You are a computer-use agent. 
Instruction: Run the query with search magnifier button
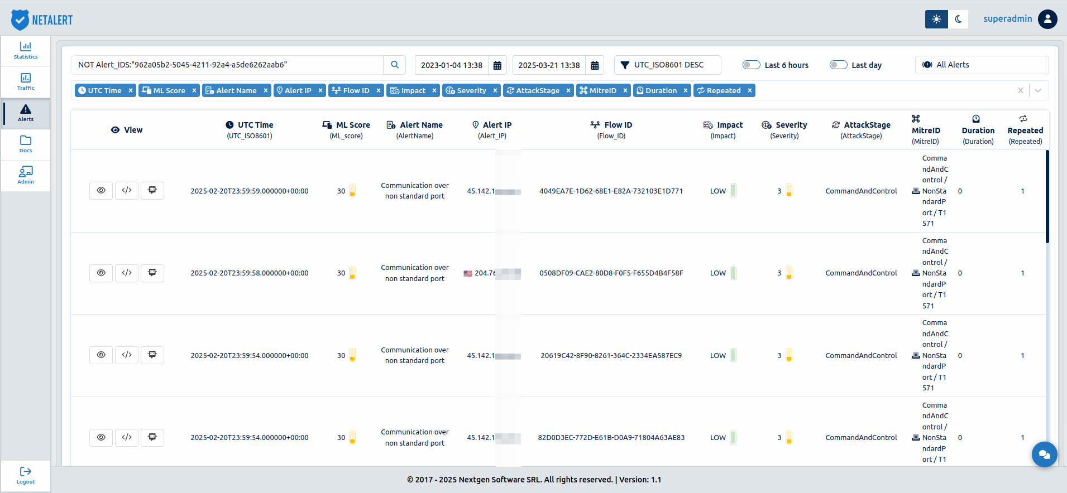[x=395, y=65]
